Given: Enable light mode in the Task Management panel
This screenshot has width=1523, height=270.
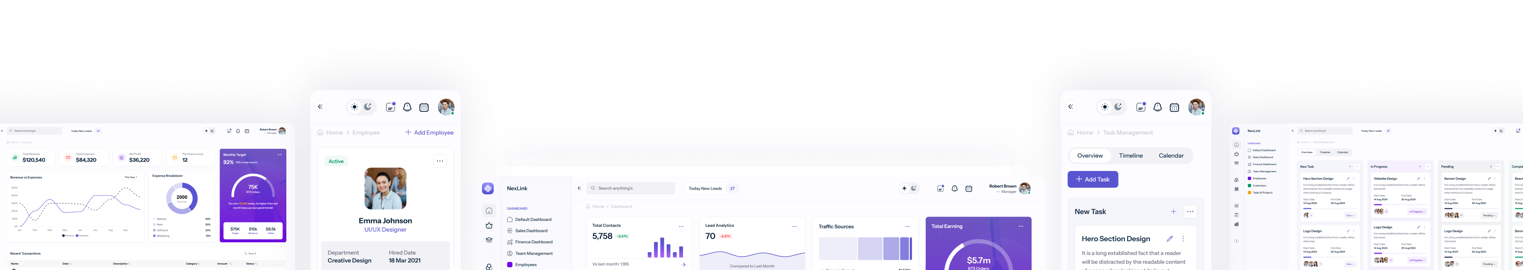Looking at the screenshot, I should click(1105, 107).
